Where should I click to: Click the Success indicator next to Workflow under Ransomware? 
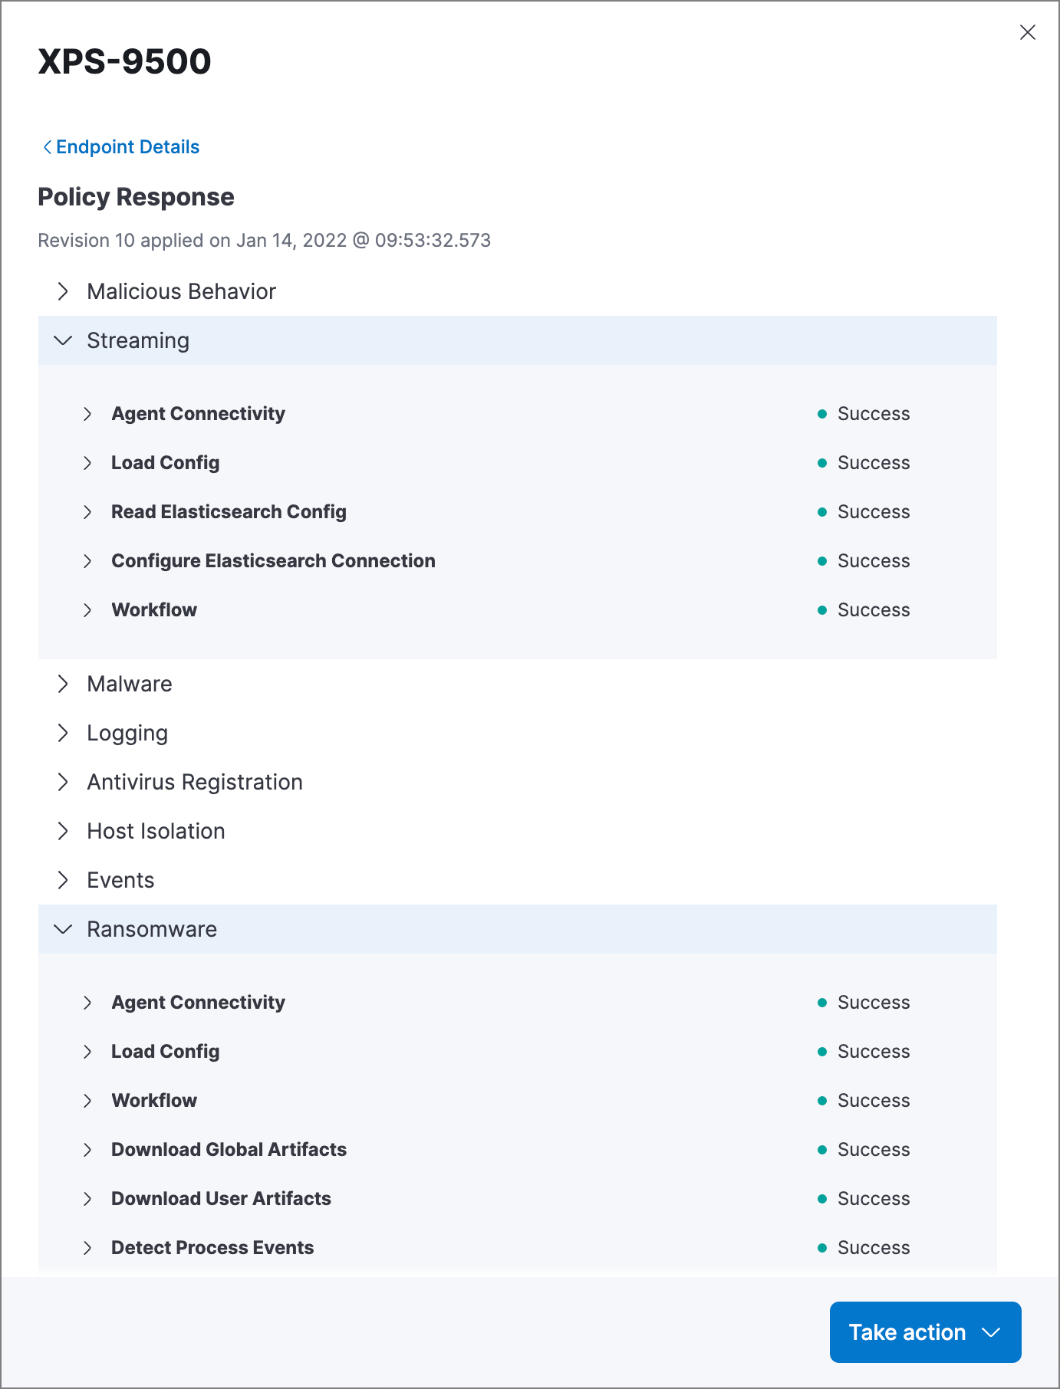click(x=822, y=1100)
